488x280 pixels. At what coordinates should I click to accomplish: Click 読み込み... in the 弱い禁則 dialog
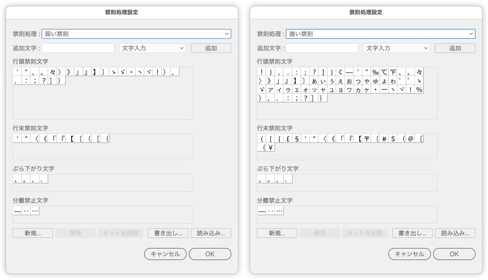click(x=211, y=233)
